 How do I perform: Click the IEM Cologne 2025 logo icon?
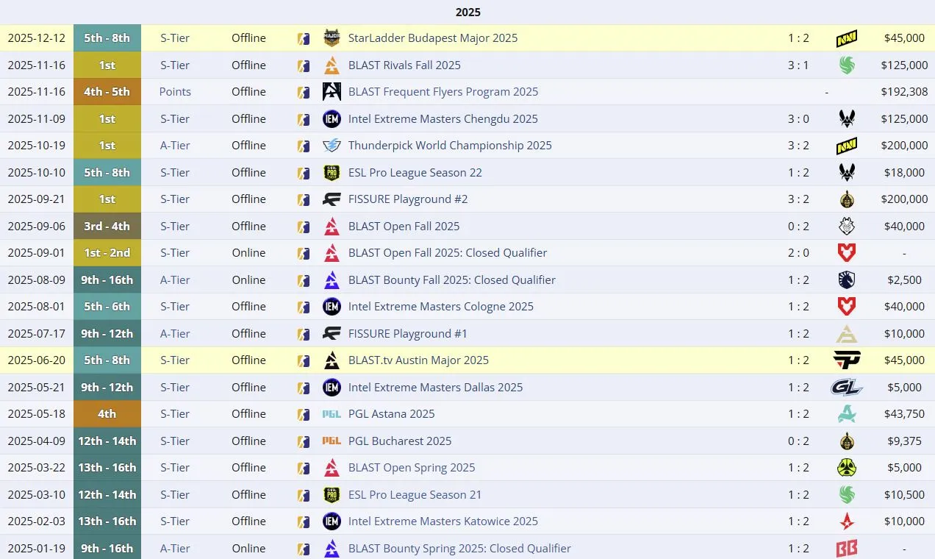[x=332, y=307]
